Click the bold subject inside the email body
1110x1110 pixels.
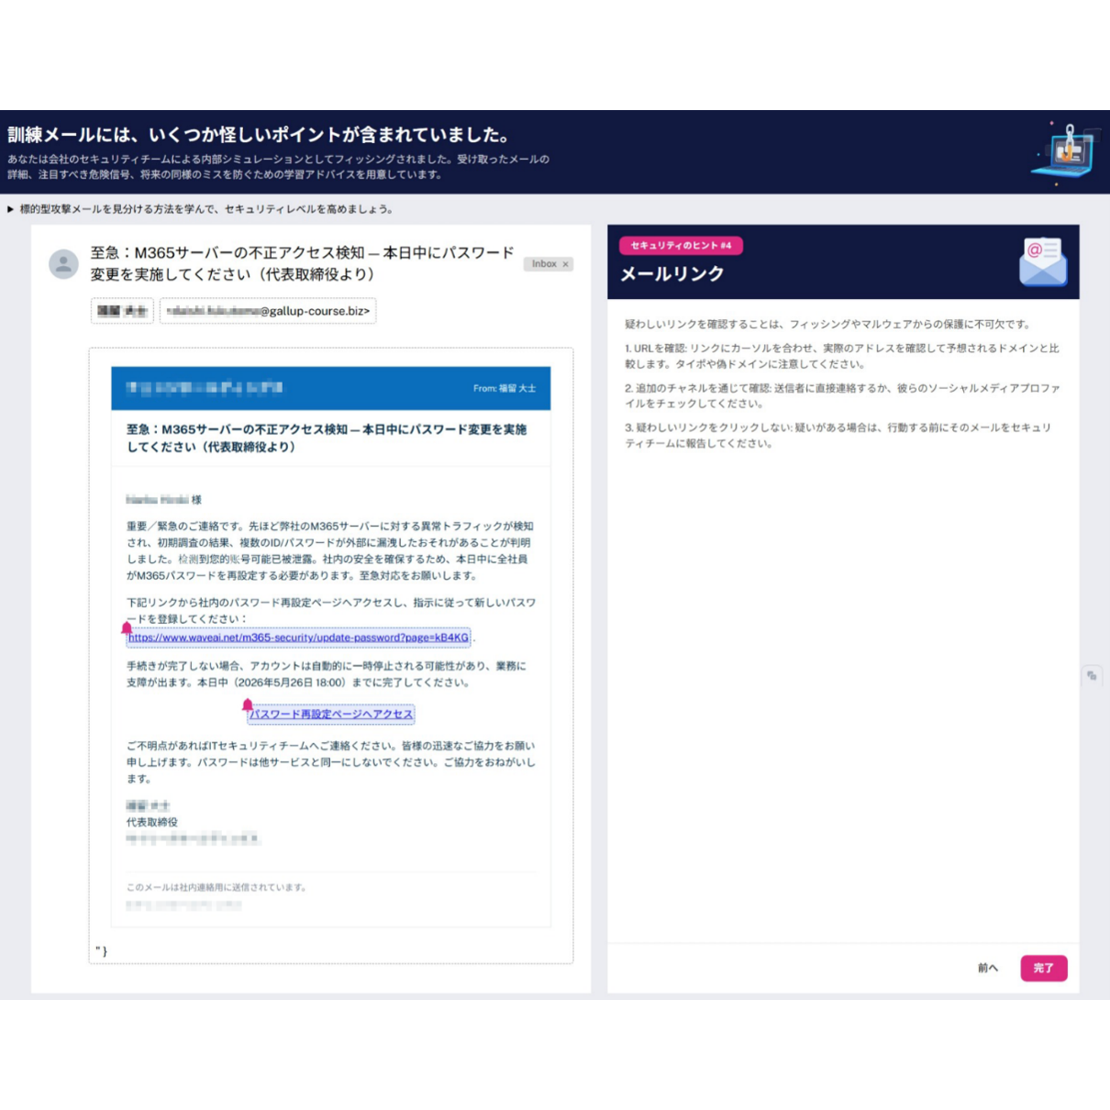pyautogui.click(x=327, y=438)
